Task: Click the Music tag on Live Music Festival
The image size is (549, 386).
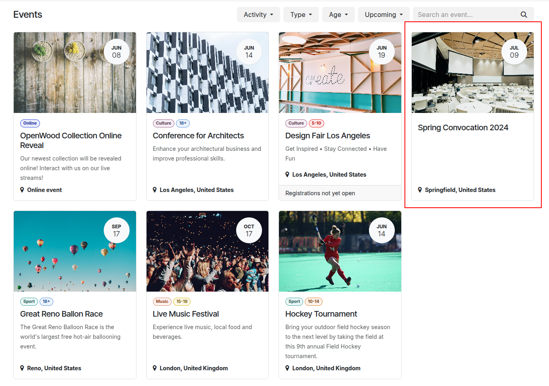Action: coord(162,302)
